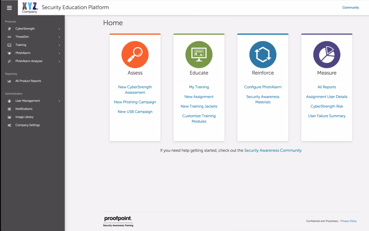Open the Community menu item
This screenshot has width=369, height=231.
pyautogui.click(x=351, y=7)
